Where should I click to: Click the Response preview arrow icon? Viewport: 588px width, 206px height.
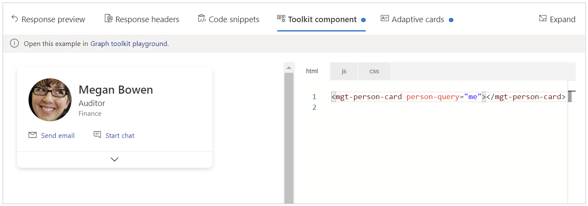14,19
